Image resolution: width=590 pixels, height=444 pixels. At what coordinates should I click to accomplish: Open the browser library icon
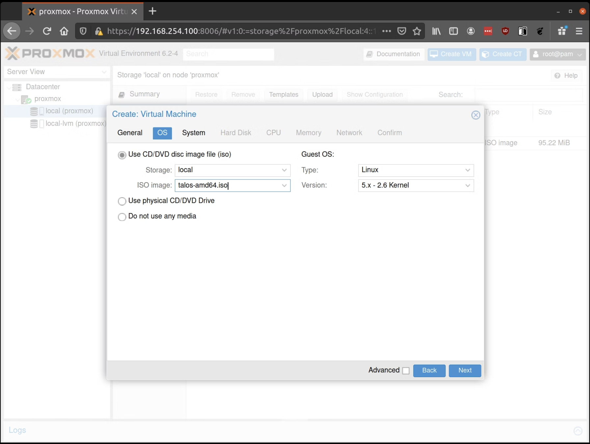[x=436, y=31]
